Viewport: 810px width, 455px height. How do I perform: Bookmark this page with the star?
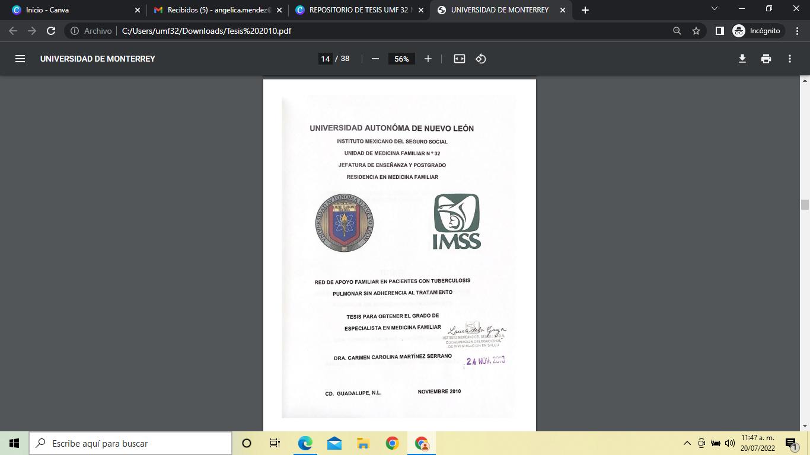point(696,31)
